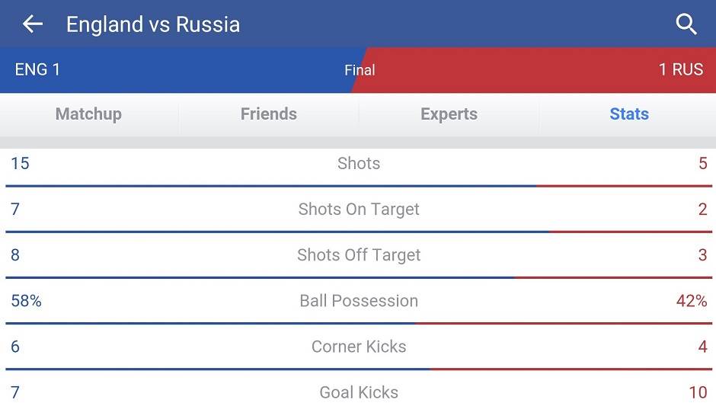Switch to the Matchup tab

[88, 114]
